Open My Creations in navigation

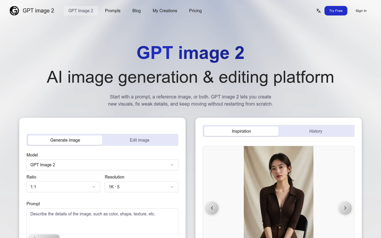coord(165,11)
